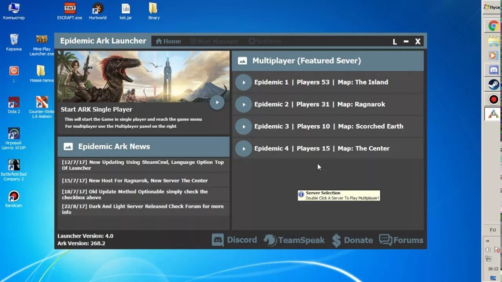Launch server Epidemic 1 with its play icon
The width and height of the screenshot is (502, 282).
pyautogui.click(x=244, y=83)
